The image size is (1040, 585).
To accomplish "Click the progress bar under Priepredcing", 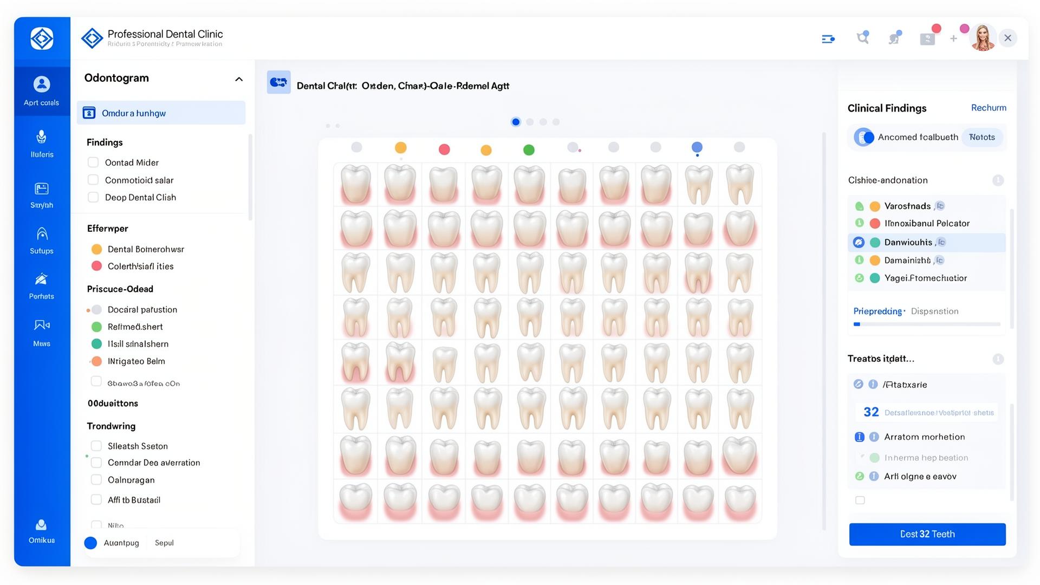I will (927, 324).
